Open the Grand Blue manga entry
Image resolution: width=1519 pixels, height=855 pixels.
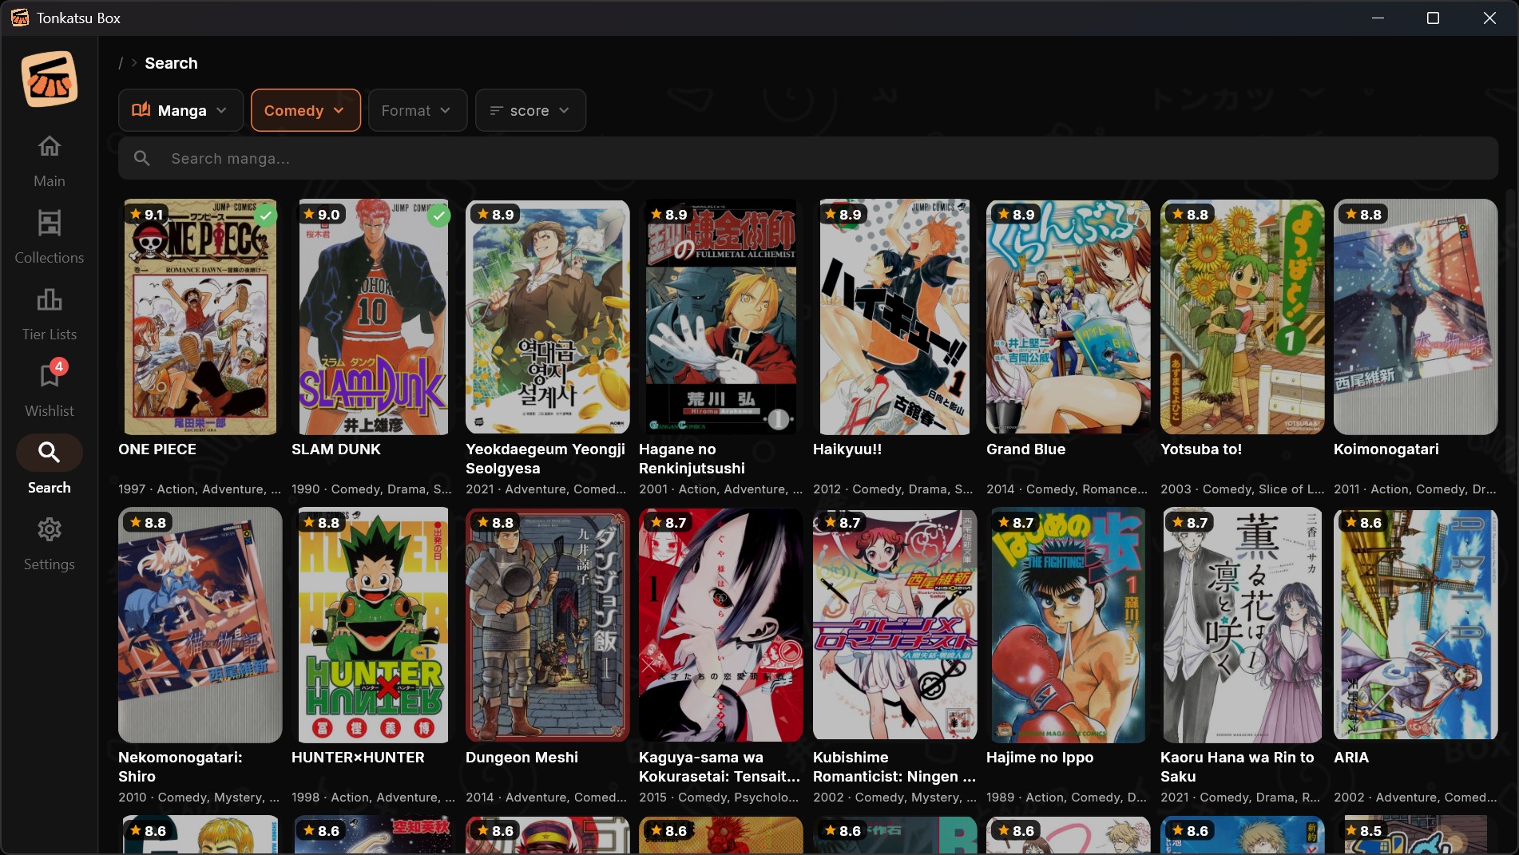tap(1025, 449)
